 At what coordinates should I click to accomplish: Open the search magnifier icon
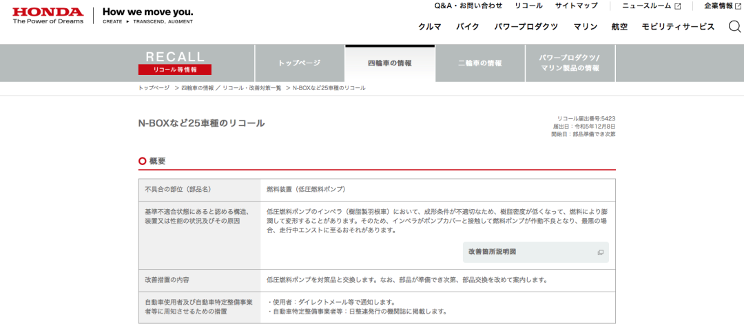[734, 27]
